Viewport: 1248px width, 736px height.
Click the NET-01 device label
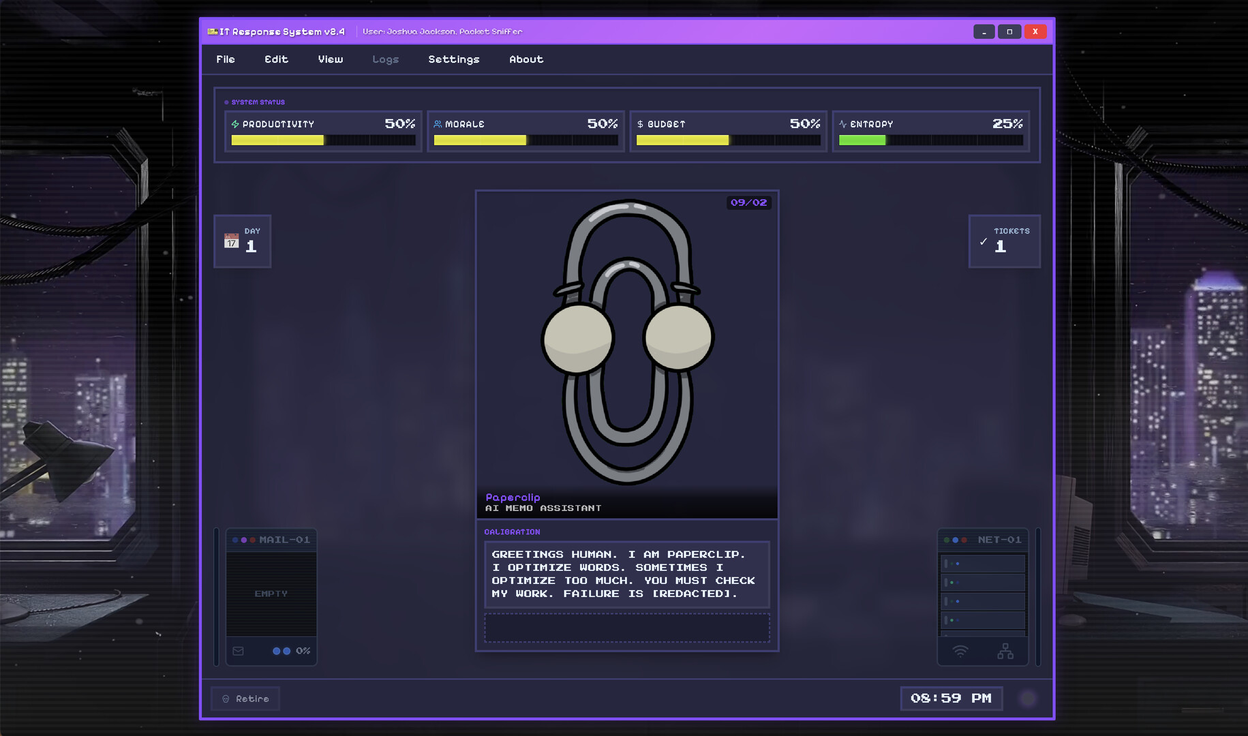pyautogui.click(x=999, y=540)
